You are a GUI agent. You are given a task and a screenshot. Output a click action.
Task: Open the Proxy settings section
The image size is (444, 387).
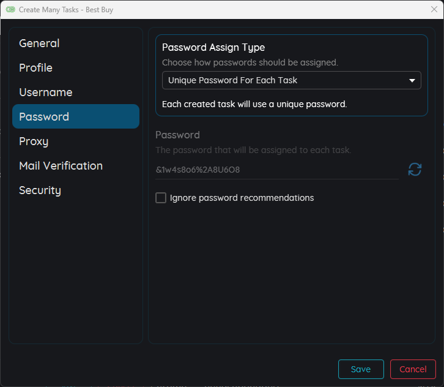point(34,141)
